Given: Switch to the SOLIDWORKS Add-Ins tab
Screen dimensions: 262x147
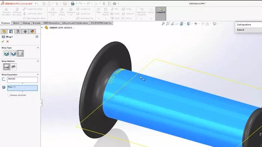Looking at the screenshot, I should (101, 23).
